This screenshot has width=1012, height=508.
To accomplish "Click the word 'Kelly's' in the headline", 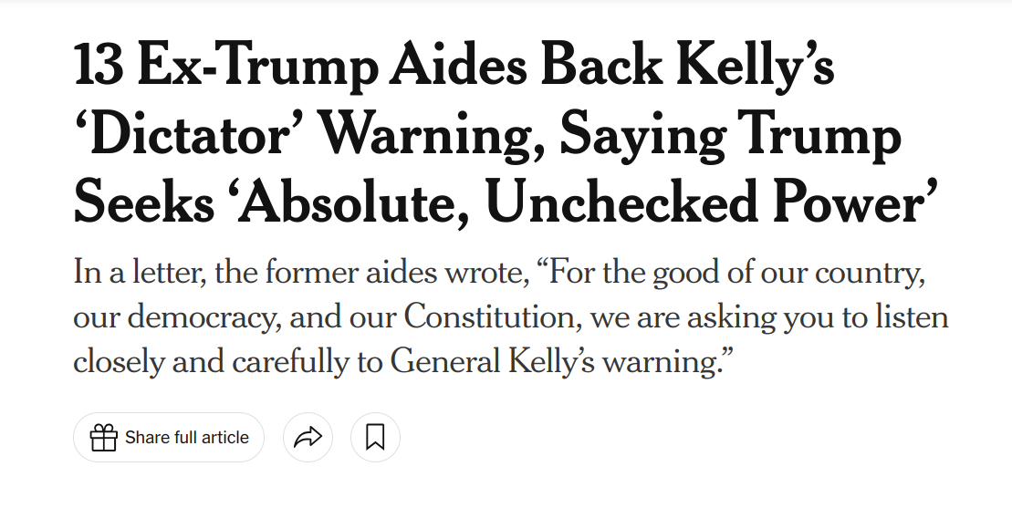I will tap(756, 67).
